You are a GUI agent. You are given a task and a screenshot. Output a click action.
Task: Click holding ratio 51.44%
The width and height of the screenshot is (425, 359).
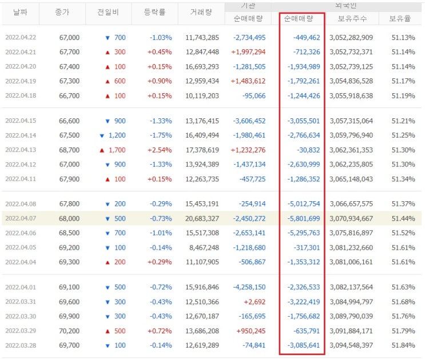pos(403,218)
